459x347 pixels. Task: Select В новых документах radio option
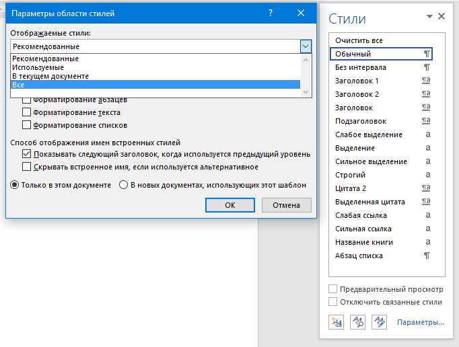click(x=124, y=185)
